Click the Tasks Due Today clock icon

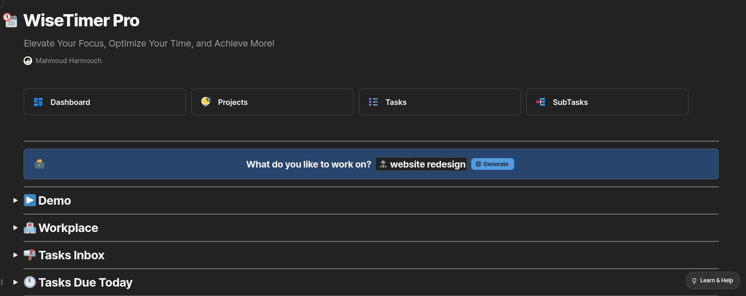click(x=30, y=282)
